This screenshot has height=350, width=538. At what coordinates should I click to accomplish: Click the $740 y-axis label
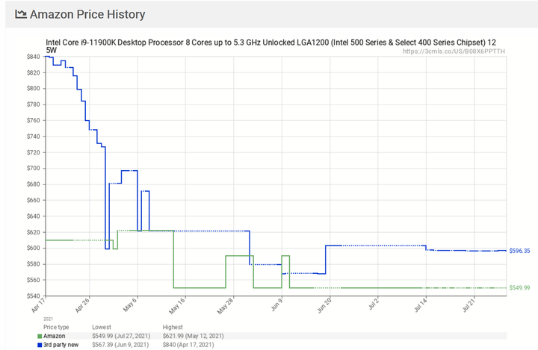point(34,137)
